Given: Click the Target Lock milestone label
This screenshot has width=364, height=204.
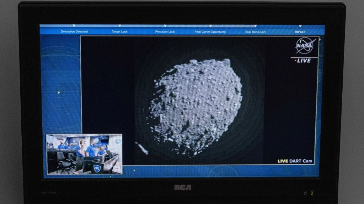Looking at the screenshot, I should 119,32.
